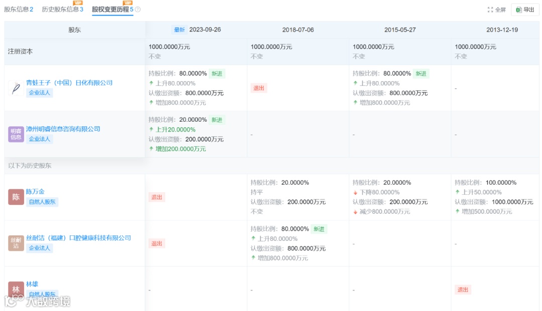This screenshot has height=311, width=542.
Task: Click the 明睿信息 purple logo icon
Action: (16, 134)
